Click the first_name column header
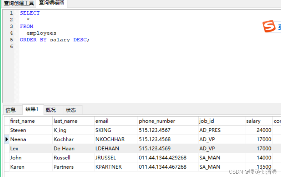The image size is (281, 177). point(22,121)
